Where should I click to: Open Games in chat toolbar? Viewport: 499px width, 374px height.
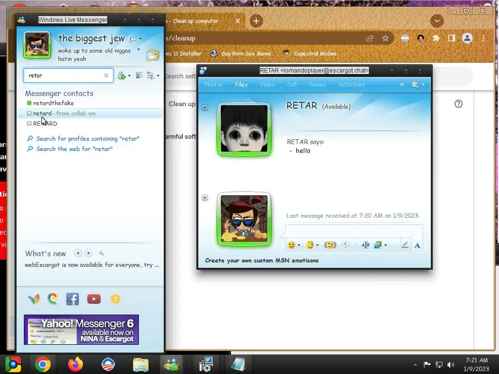(x=317, y=85)
